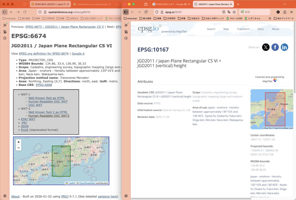Follow the EPSG:6668 Base CRS link
The width and height of the screenshot is (296, 200).
[44, 85]
